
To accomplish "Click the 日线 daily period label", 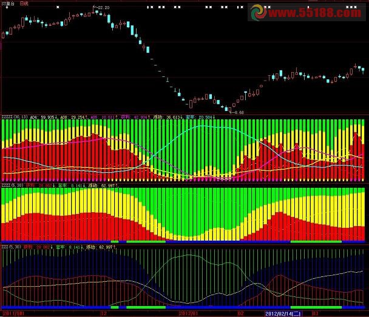I will tap(24, 4).
